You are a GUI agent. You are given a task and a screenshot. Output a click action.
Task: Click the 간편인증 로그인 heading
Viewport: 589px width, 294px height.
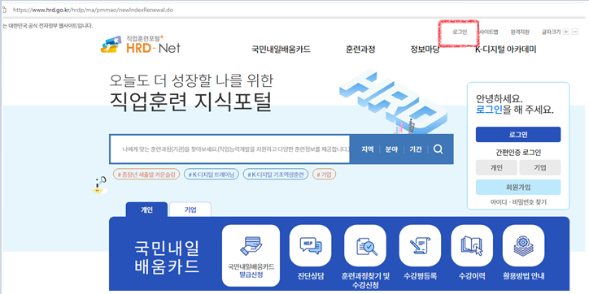point(518,152)
